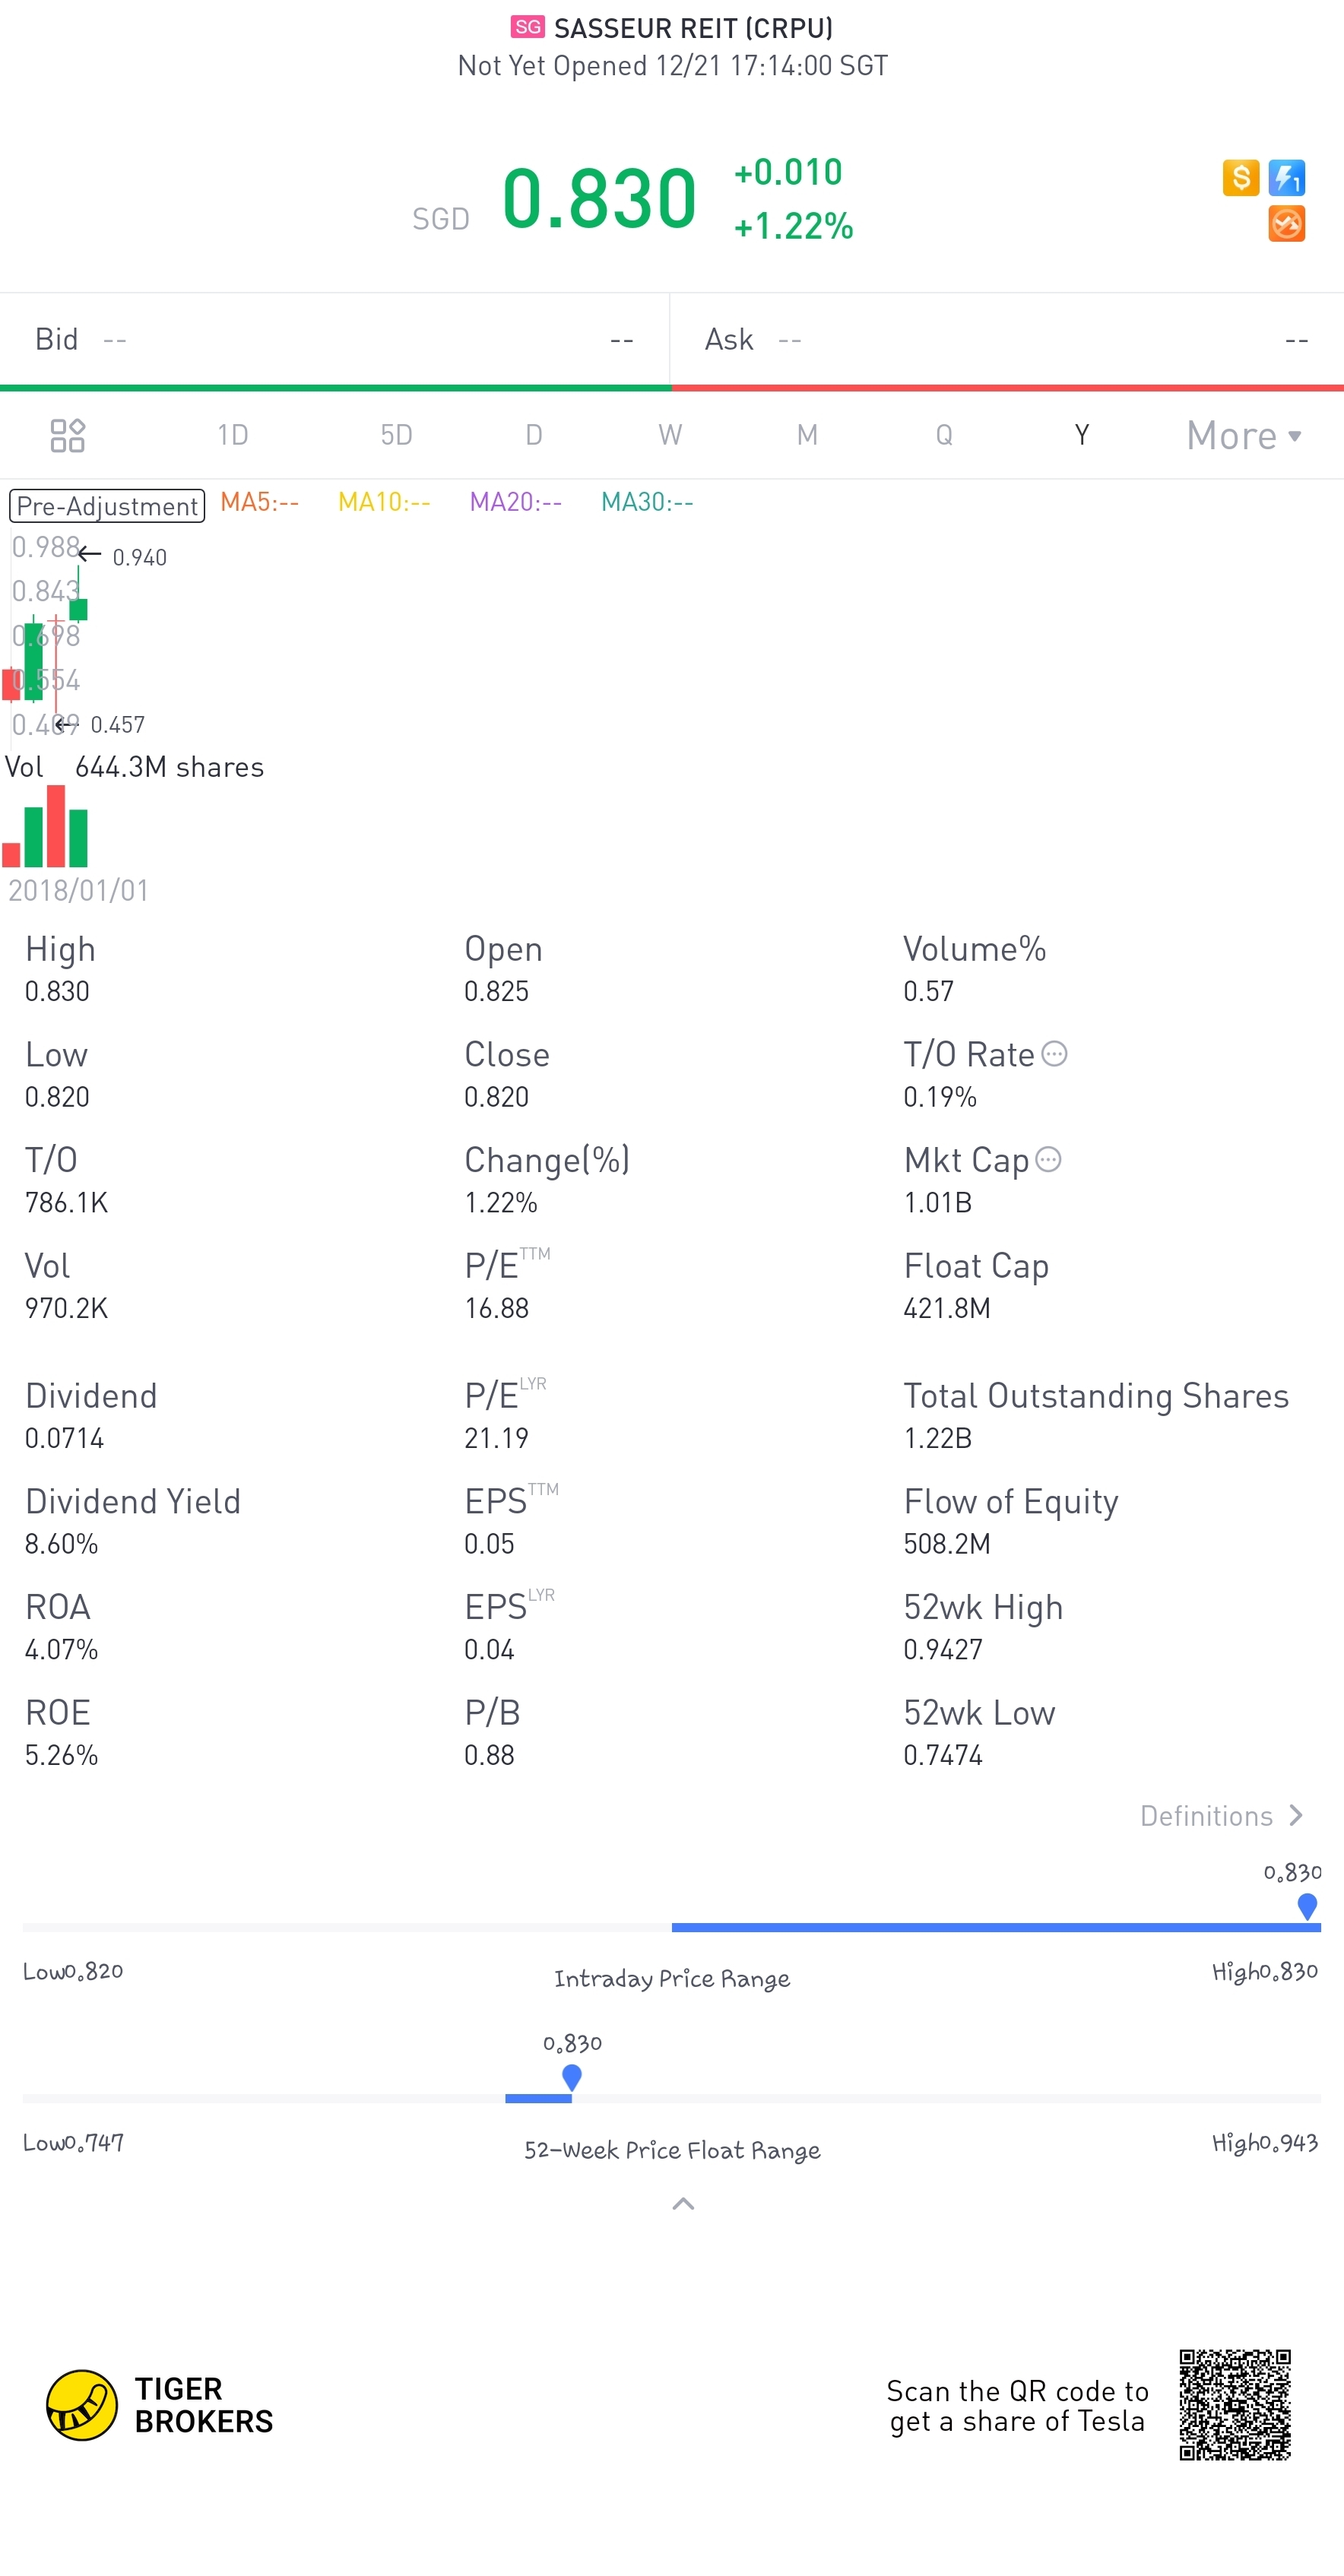Switch chart to the 5D tab
The height and width of the screenshot is (2576, 1344).
coord(396,435)
